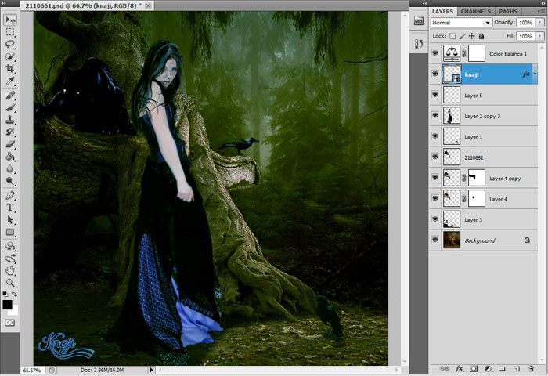Open the Opacity slider arrow
The image size is (548, 376).
tap(540, 23)
